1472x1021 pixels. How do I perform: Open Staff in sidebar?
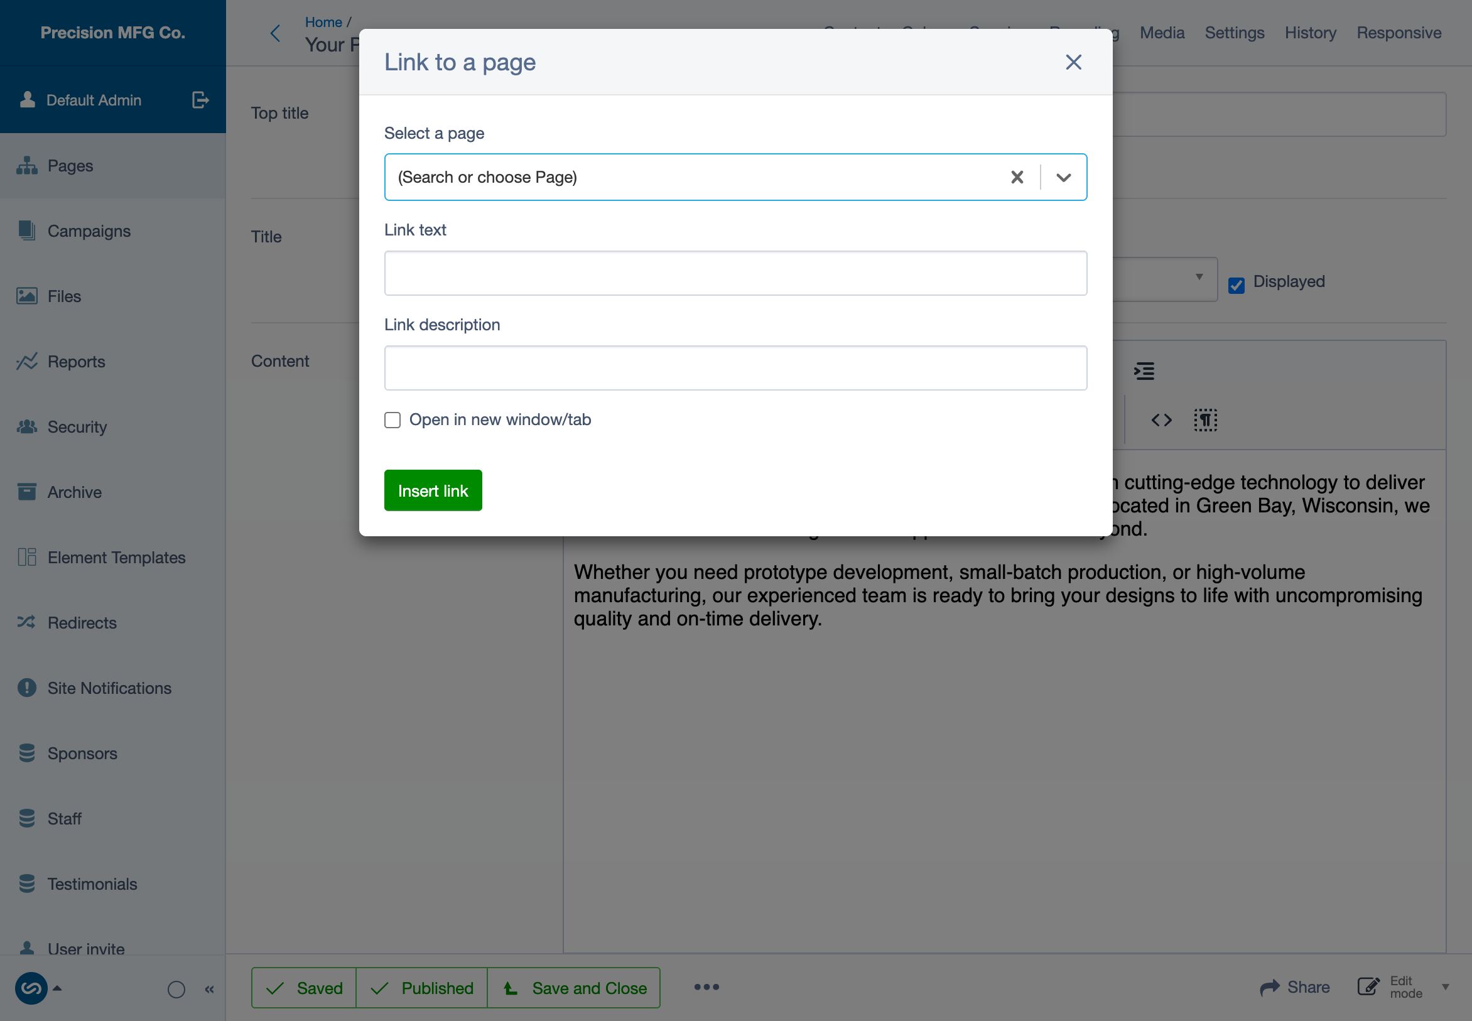[x=112, y=818]
